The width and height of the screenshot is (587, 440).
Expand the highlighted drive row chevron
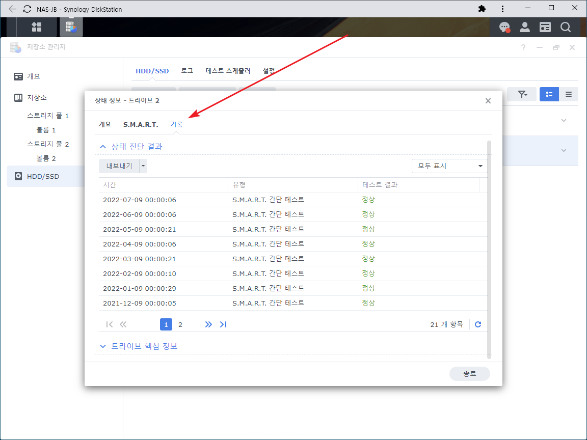coord(564,150)
